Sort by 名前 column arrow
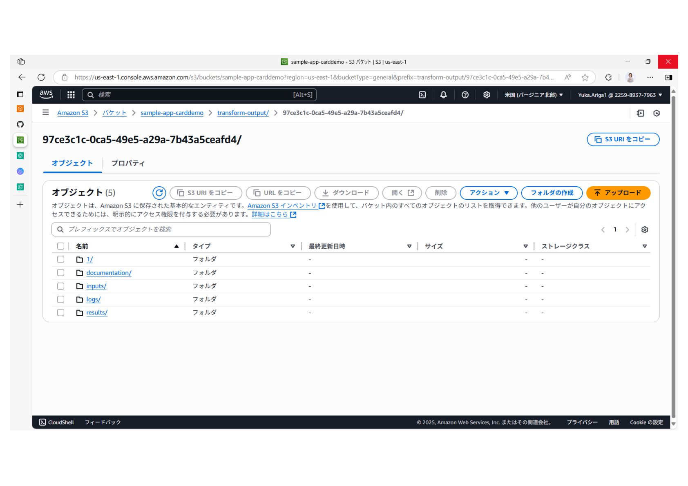The image size is (688, 486). coord(176,246)
